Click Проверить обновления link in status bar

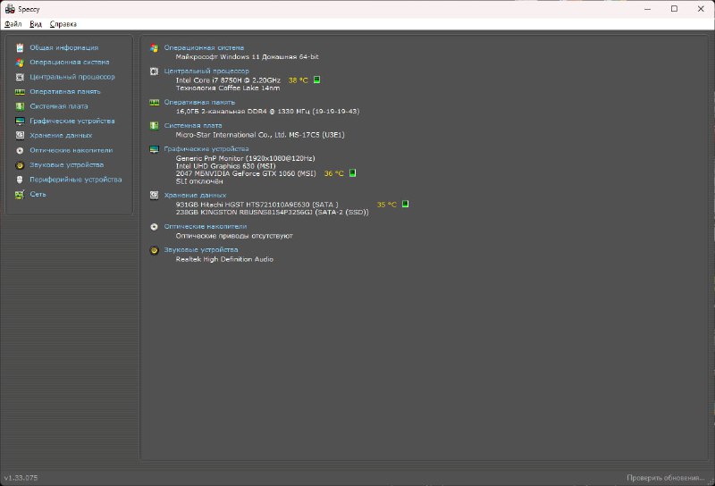666,478
